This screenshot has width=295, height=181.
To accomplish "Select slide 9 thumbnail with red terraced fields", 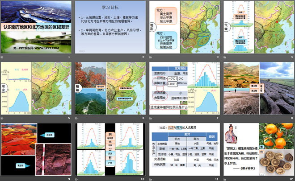I will tap(36, 149).
